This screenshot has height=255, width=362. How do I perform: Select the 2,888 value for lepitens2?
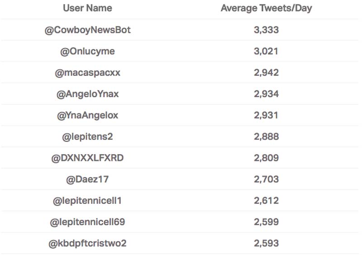tap(266, 137)
